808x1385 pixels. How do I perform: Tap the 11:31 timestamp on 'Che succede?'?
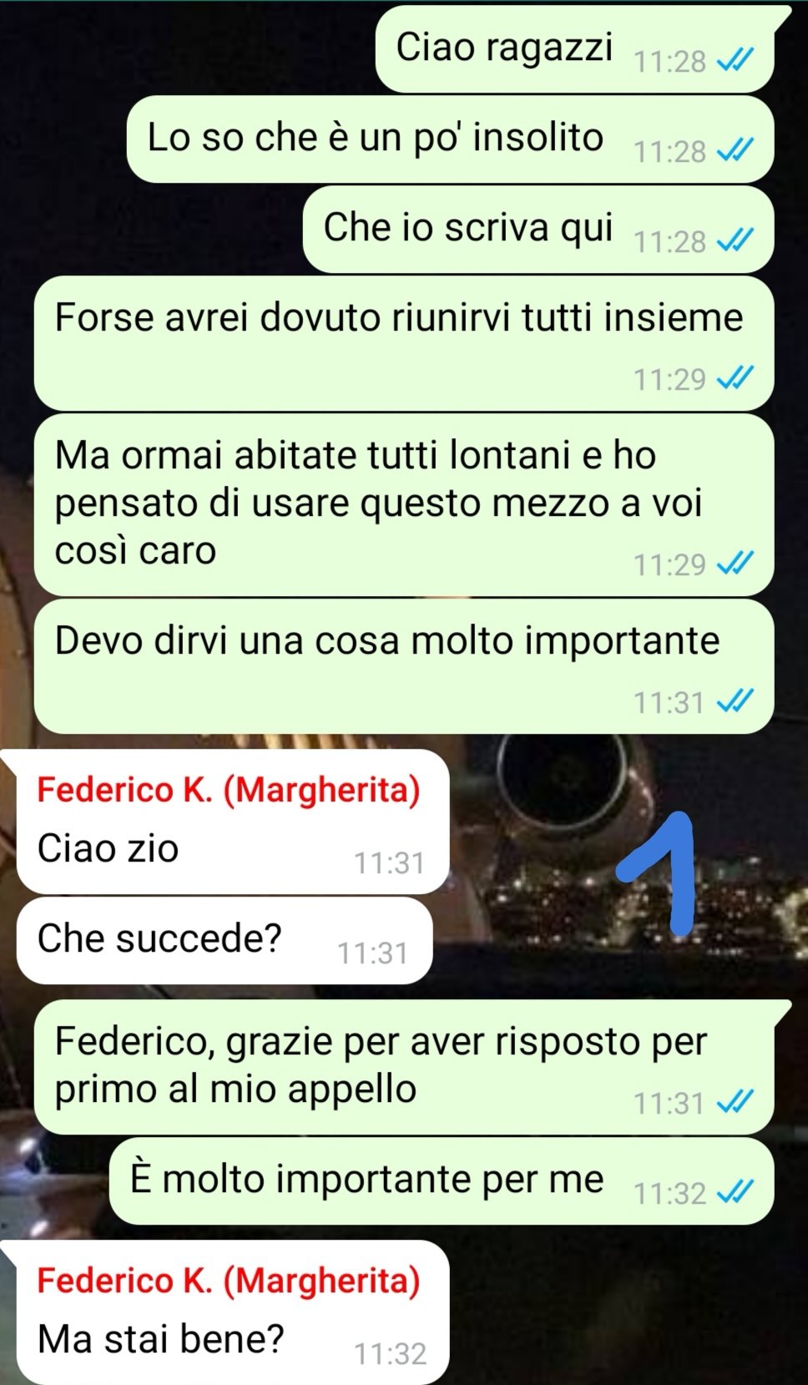tap(372, 953)
